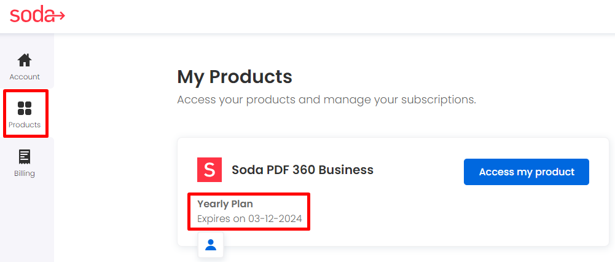The image size is (615, 262).
Task: Click the soda logo in the header
Action: click(37, 15)
